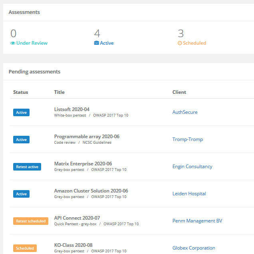Click the Active briefcase icon
The width and height of the screenshot is (254, 254).
pyautogui.click(x=97, y=43)
